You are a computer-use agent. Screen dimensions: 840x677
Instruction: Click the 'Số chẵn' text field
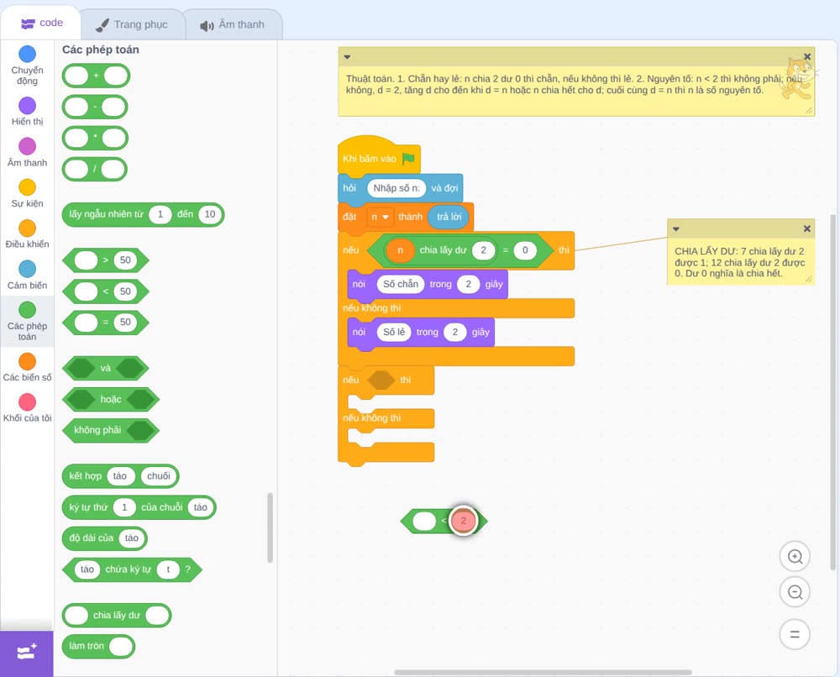(x=401, y=285)
